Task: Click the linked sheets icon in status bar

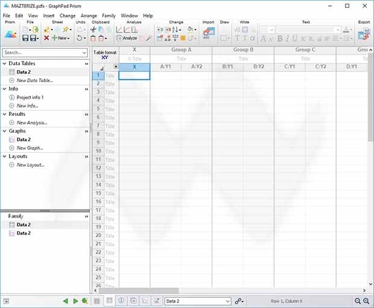Action: coord(239,301)
